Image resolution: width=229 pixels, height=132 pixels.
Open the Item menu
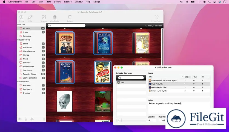point(49,2)
